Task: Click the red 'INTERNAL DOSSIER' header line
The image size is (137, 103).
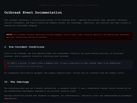Action: pos(68,5)
